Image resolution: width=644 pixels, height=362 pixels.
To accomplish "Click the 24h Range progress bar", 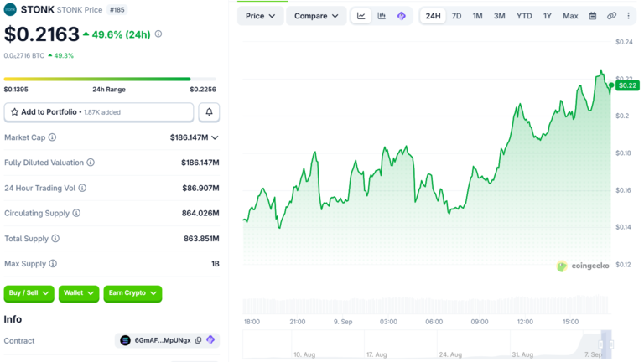I will click(110, 79).
